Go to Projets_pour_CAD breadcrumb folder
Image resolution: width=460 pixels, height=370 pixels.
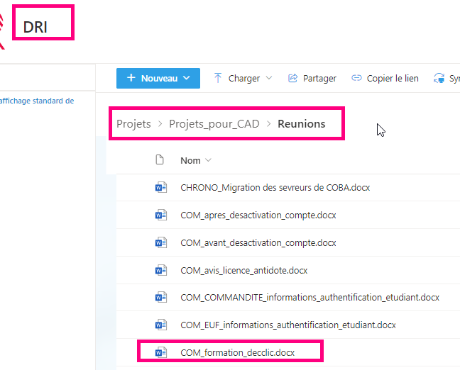[214, 124]
